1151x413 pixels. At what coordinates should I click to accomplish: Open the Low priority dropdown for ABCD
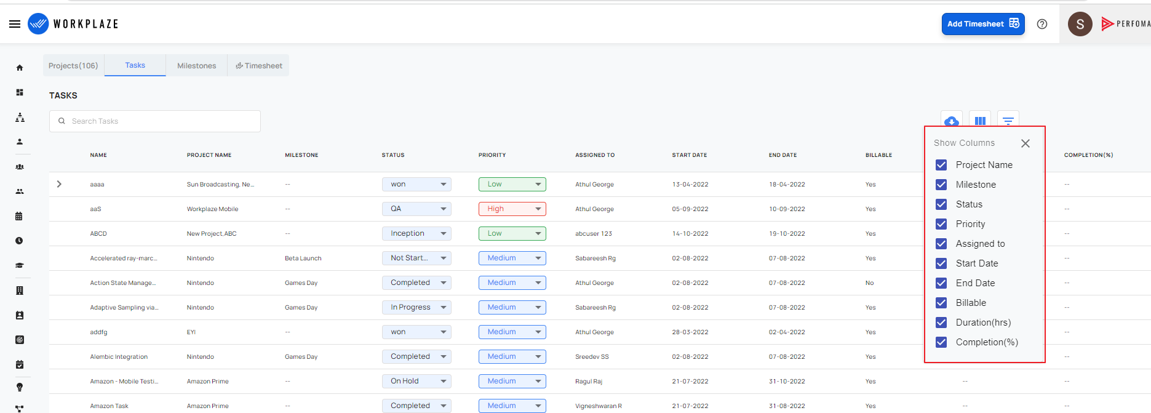[x=512, y=233]
